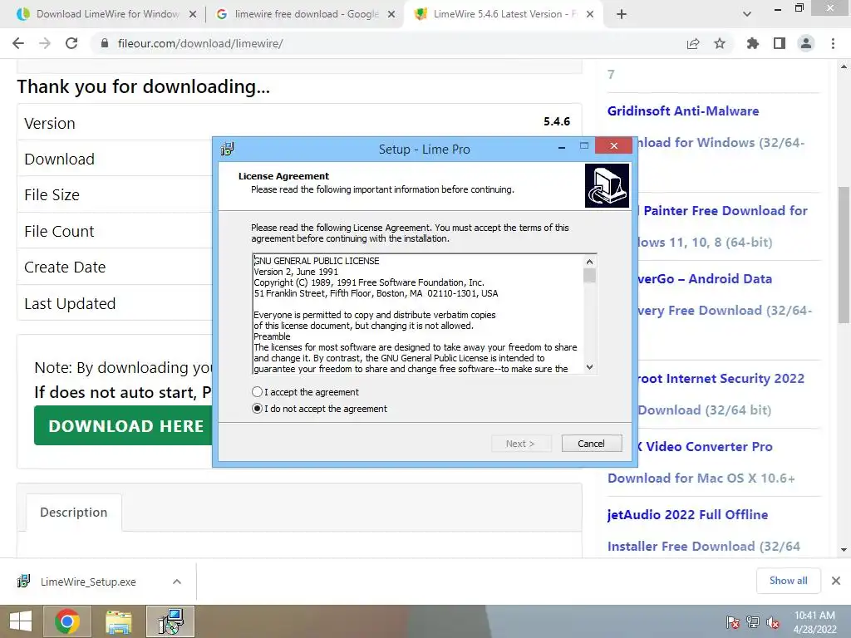Open Gridinsoft Anti-Malware link
The width and height of the screenshot is (851, 638).
point(683,110)
